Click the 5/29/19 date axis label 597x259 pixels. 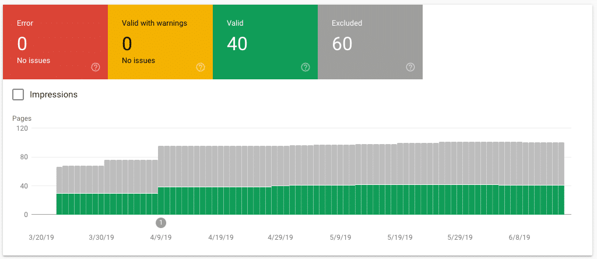460,238
